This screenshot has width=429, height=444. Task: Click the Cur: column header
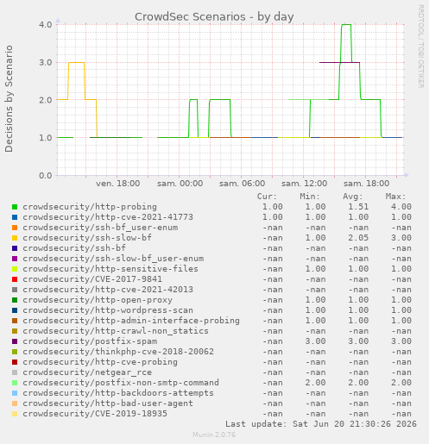pos(267,197)
